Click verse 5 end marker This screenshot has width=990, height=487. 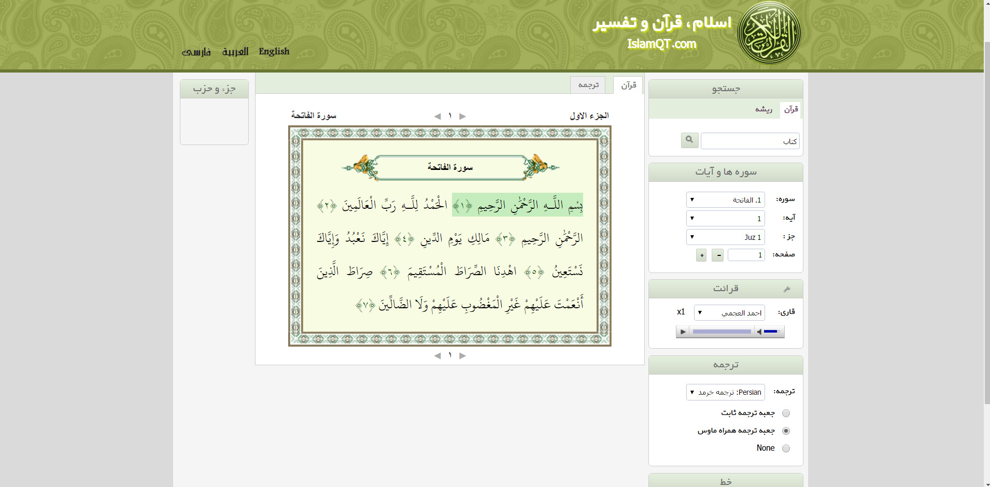(534, 272)
